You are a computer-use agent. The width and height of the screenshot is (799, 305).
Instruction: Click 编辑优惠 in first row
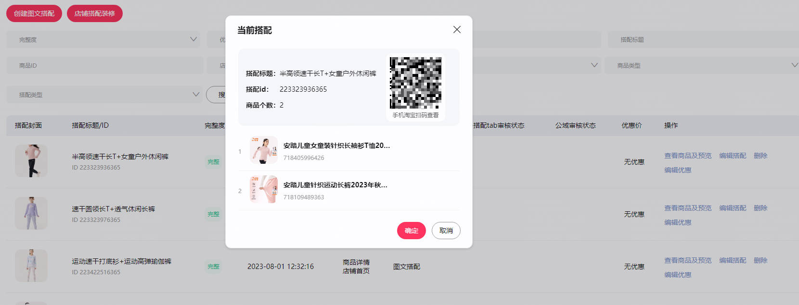click(678, 170)
